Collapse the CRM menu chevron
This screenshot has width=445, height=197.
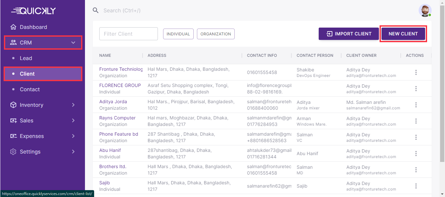click(x=73, y=43)
